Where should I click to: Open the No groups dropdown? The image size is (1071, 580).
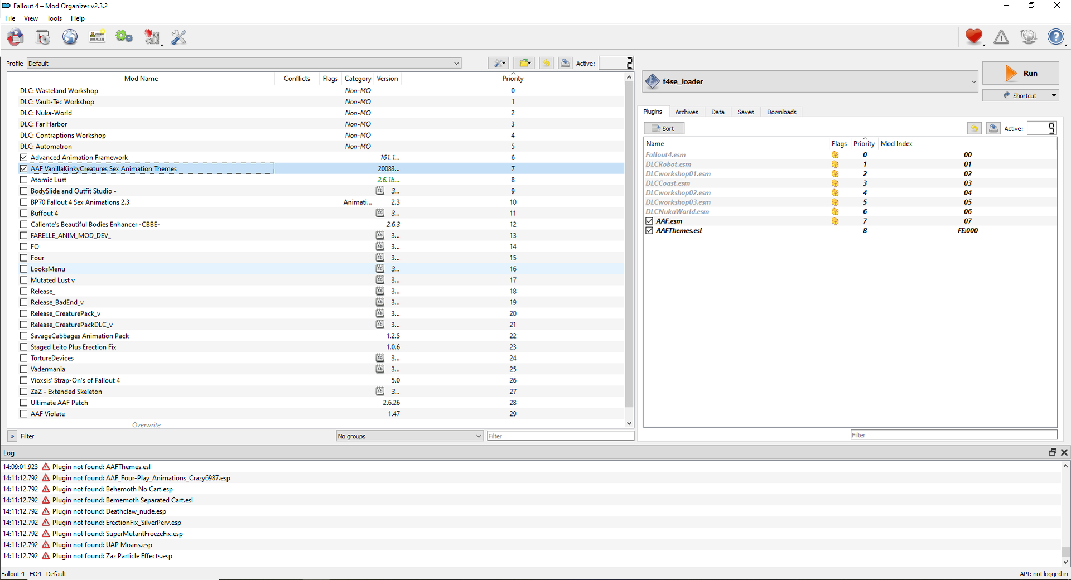410,436
